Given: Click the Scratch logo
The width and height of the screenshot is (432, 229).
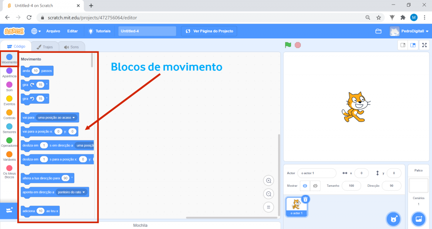Looking at the screenshot, I should click(14, 31).
